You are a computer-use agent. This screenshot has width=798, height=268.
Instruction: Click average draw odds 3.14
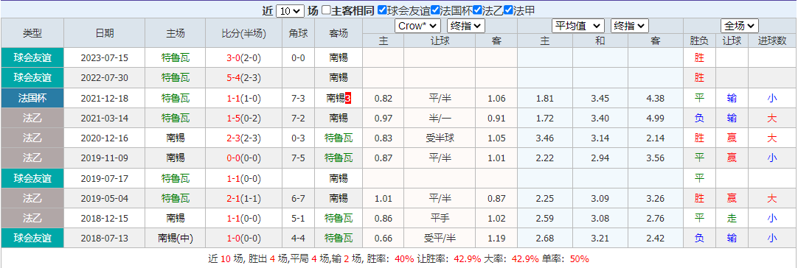pos(600,138)
